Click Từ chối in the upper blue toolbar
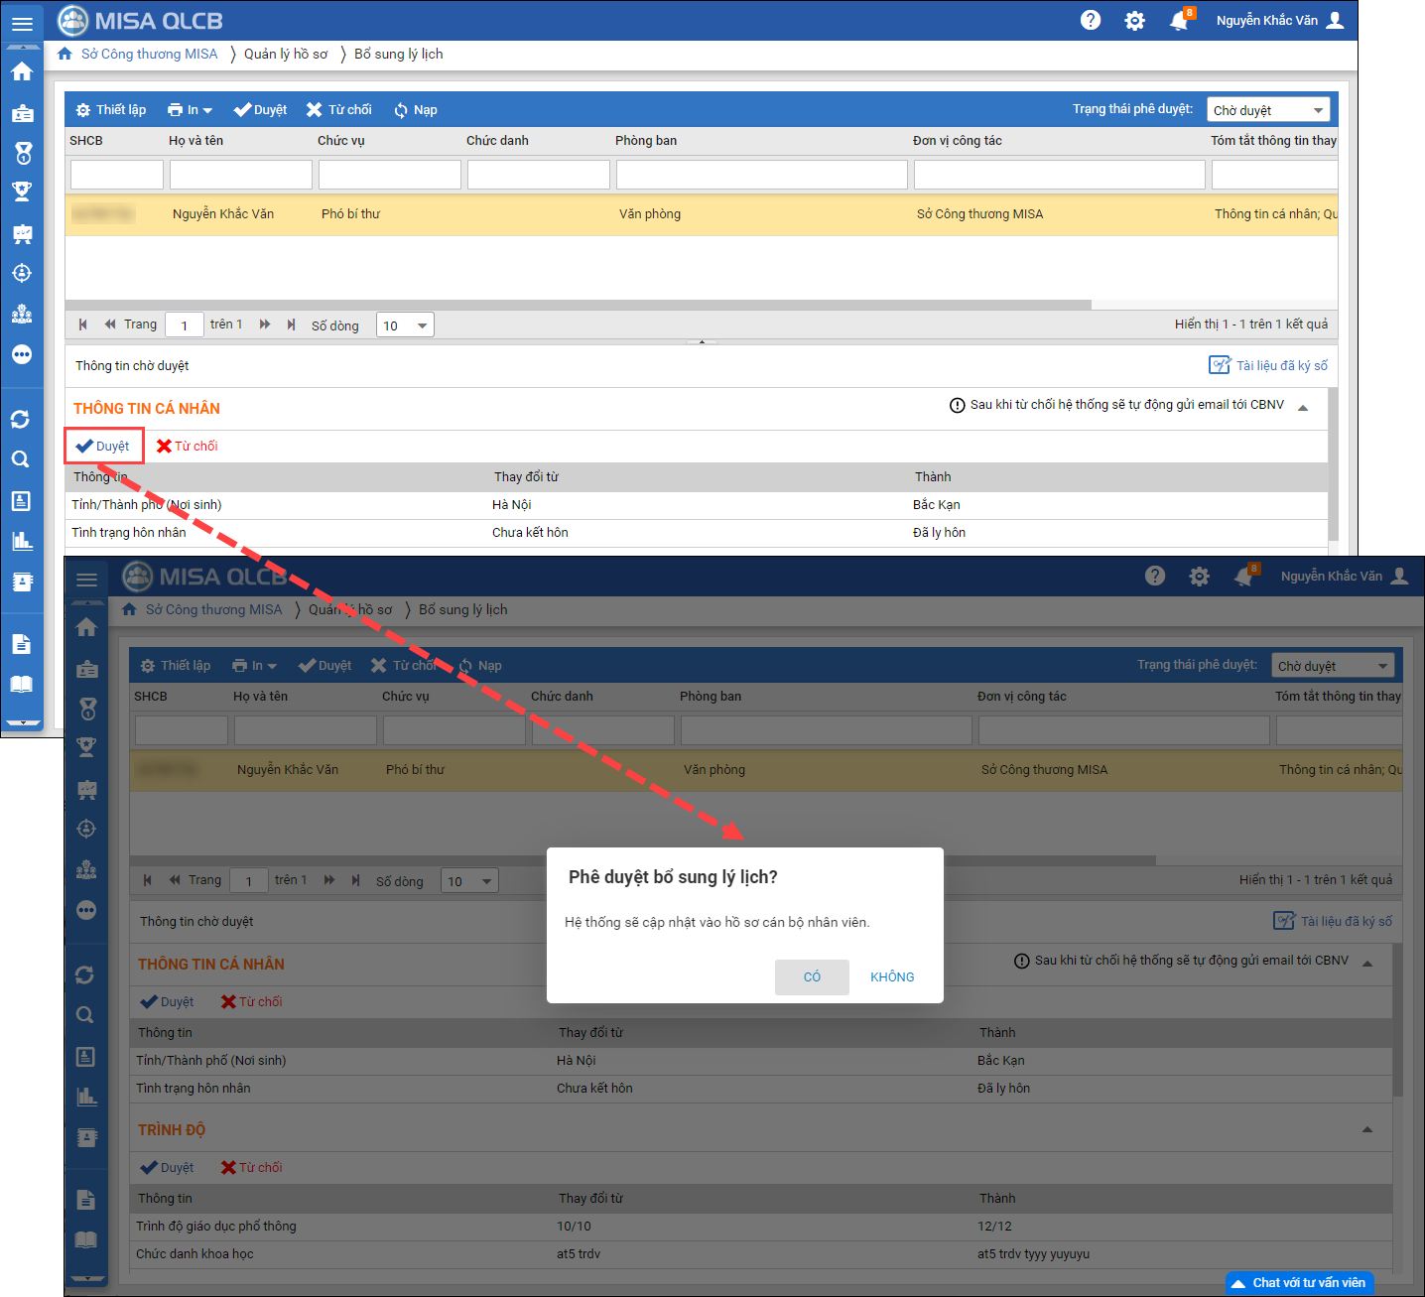The image size is (1425, 1297). (x=339, y=110)
